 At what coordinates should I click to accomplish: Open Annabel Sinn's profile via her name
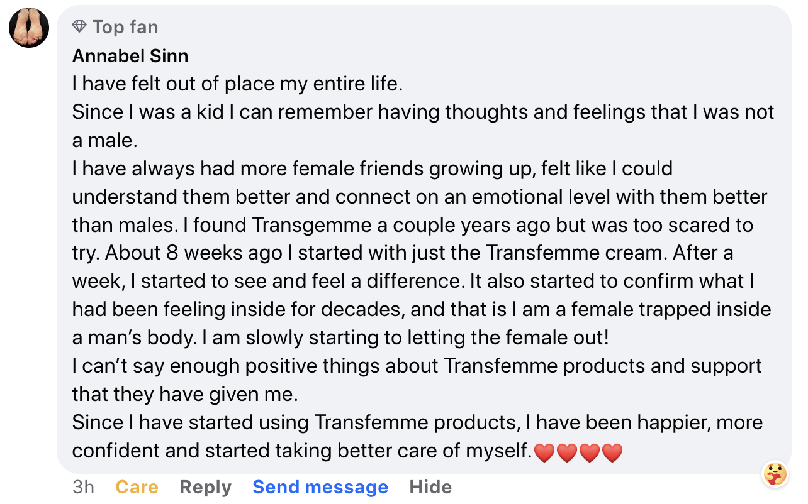coord(130,56)
